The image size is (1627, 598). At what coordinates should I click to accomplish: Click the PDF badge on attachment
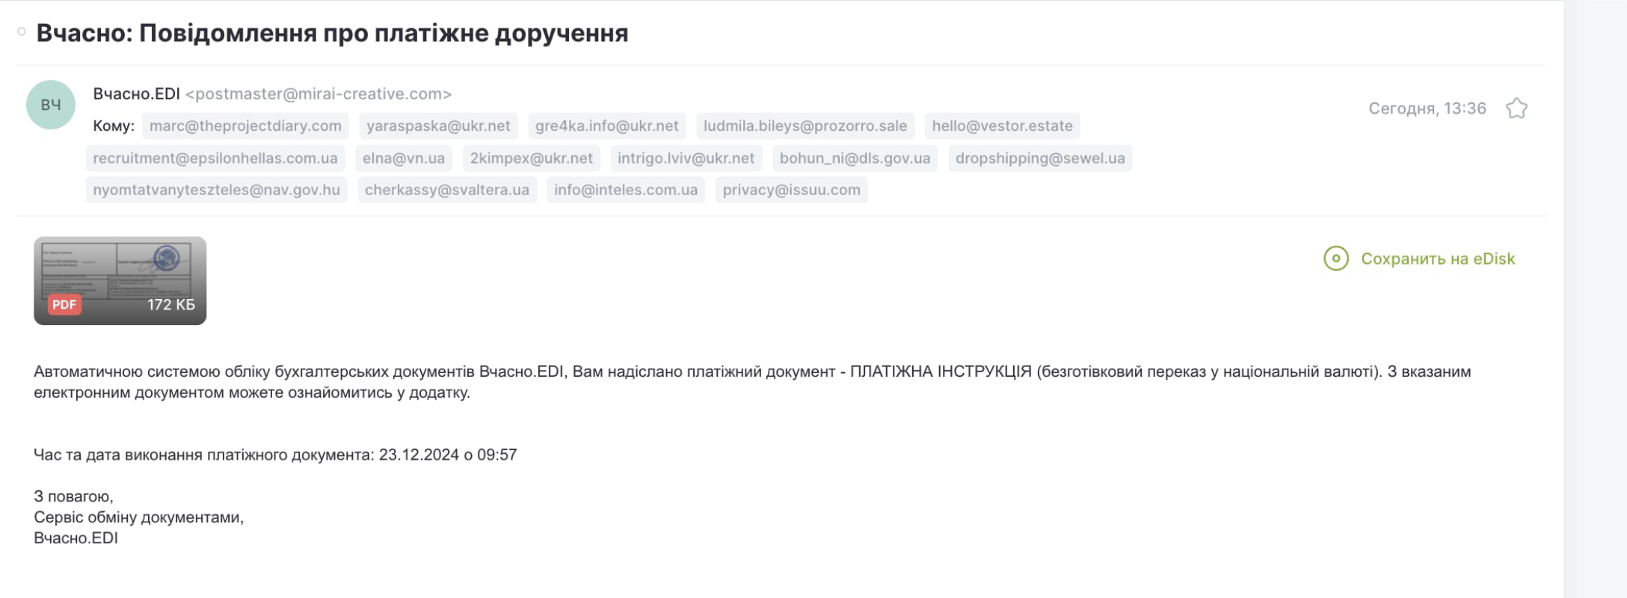[x=64, y=304]
